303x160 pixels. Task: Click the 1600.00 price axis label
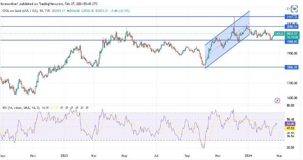click(292, 98)
